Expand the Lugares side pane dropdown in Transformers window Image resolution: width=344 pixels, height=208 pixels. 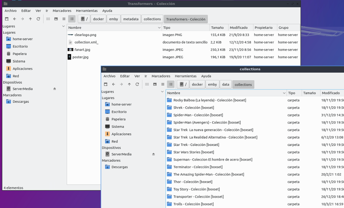(x=63, y=26)
